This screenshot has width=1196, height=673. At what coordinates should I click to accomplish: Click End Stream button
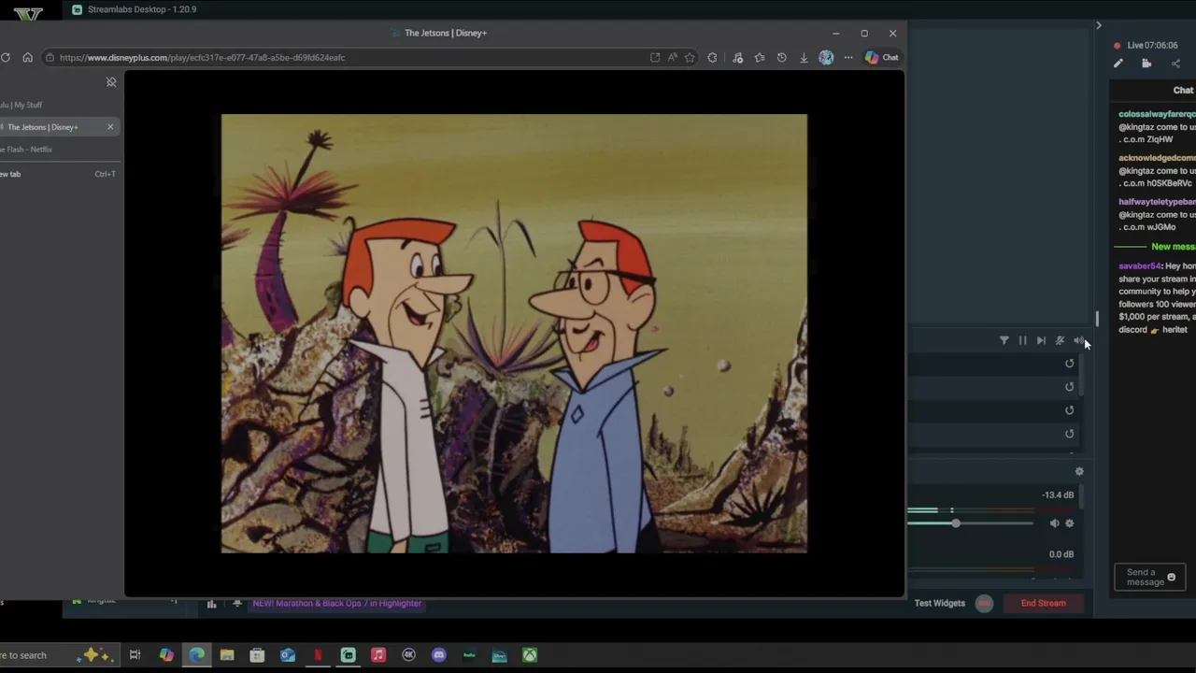coord(1043,603)
